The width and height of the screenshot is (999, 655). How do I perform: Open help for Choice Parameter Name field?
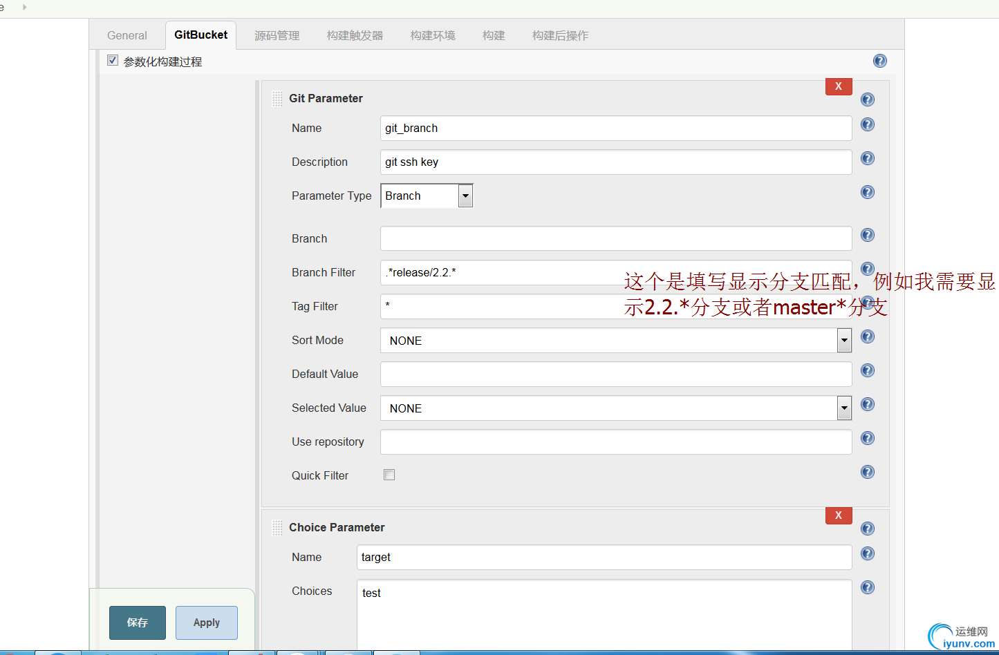click(x=868, y=553)
